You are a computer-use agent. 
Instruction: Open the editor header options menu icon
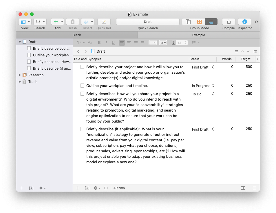236,51
